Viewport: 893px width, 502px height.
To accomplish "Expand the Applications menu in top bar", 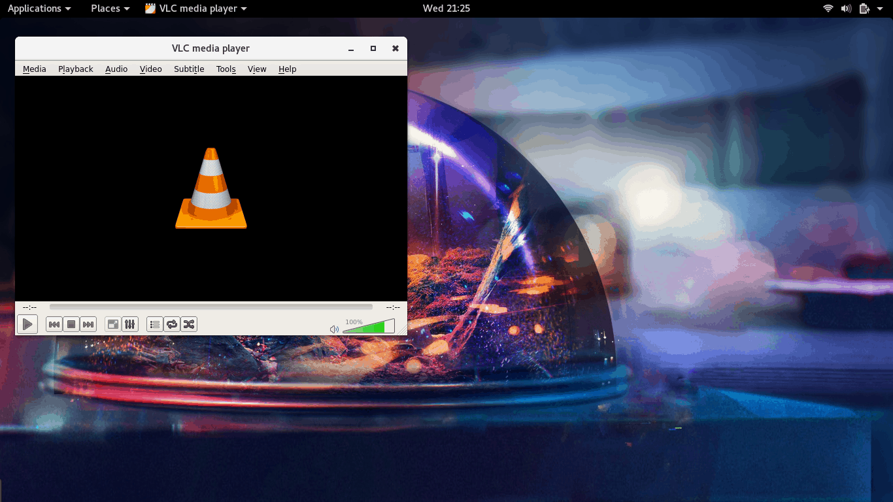I will coord(39,8).
